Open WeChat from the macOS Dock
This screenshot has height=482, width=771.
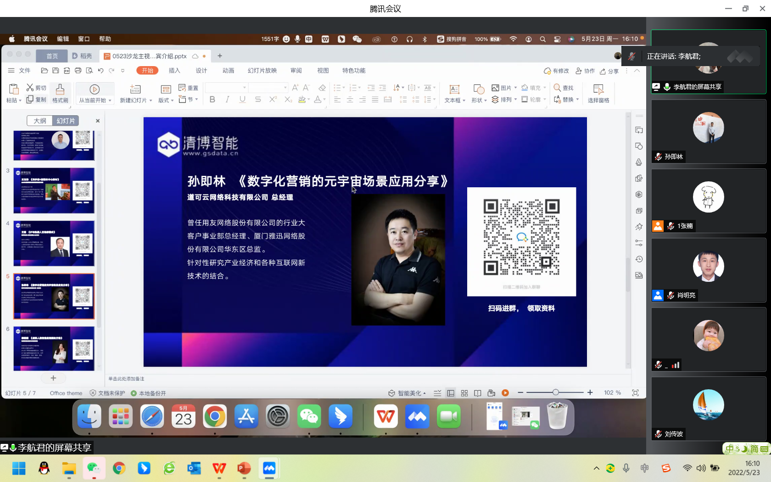[309, 417]
